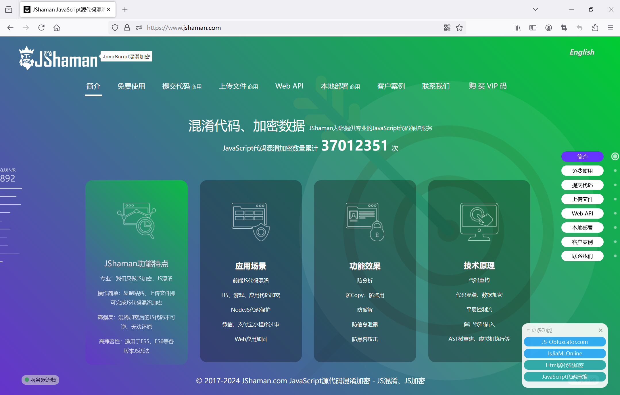Viewport: 620px width, 395px height.
Task: Go to 客户案例 in the top navigation
Action: (391, 86)
